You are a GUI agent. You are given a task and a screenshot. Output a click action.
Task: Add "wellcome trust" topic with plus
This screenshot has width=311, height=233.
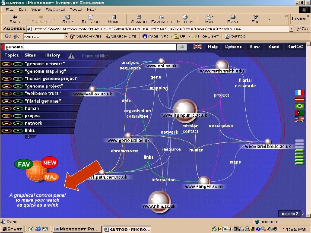coord(18,94)
